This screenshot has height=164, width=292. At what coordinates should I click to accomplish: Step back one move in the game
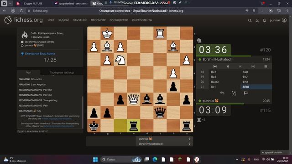tap(228, 67)
